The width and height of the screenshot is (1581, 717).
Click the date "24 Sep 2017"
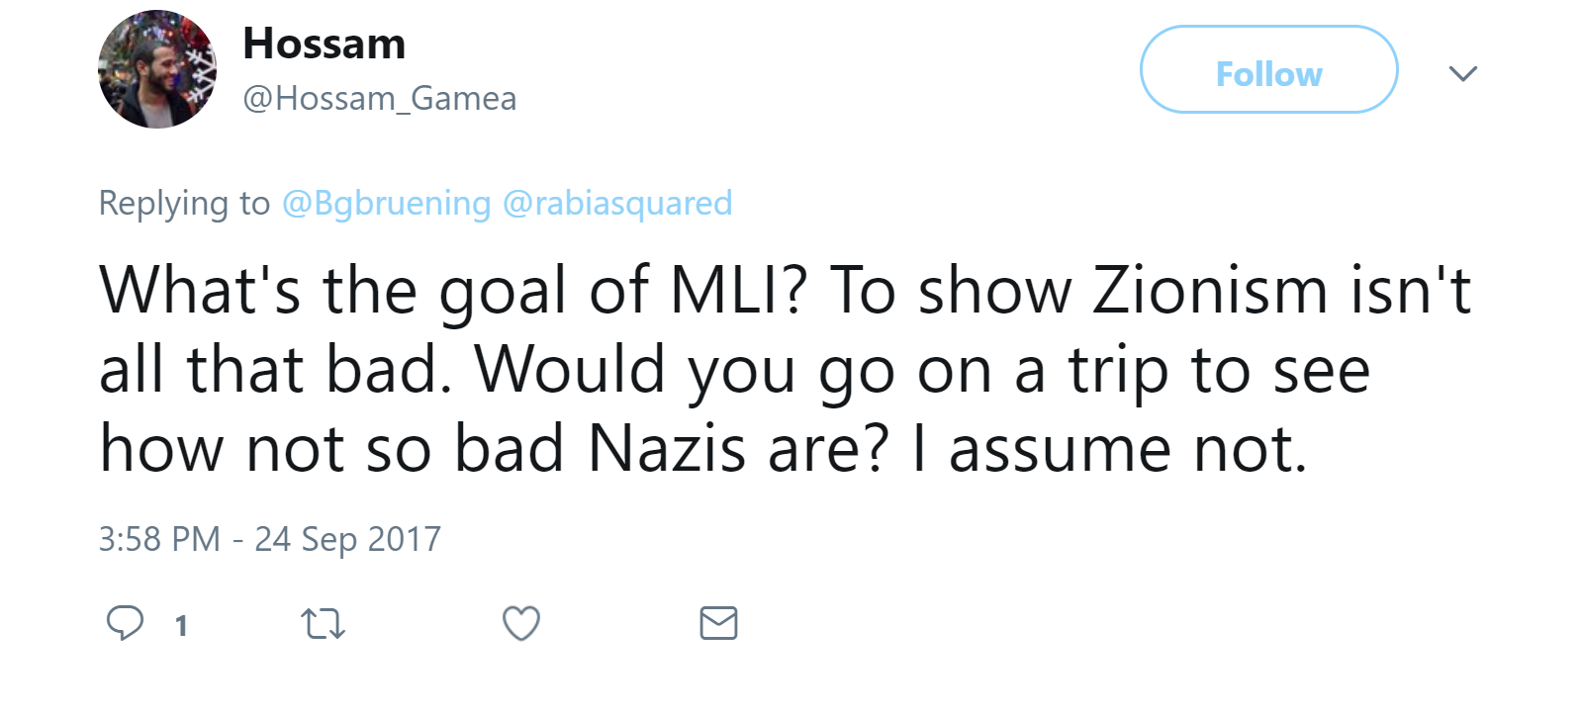click(x=347, y=539)
